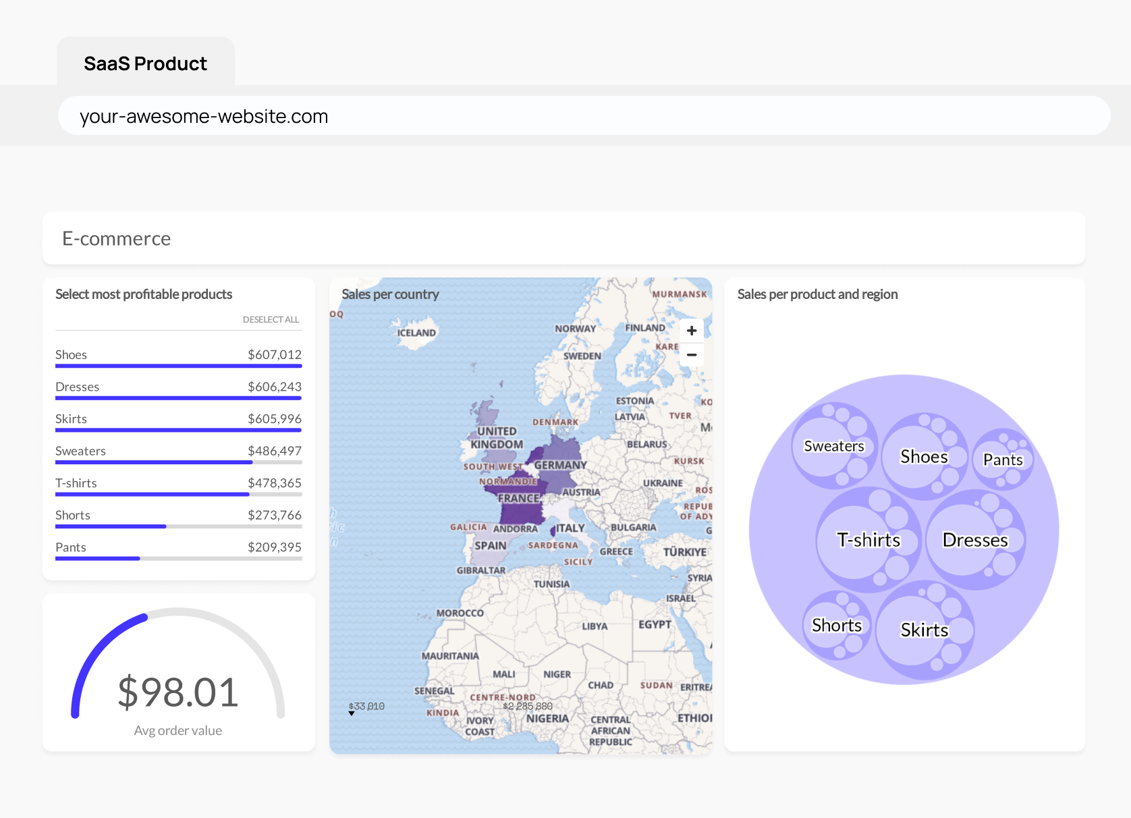Click the E-commerce section header
This screenshot has height=818, width=1131.
[x=116, y=238]
